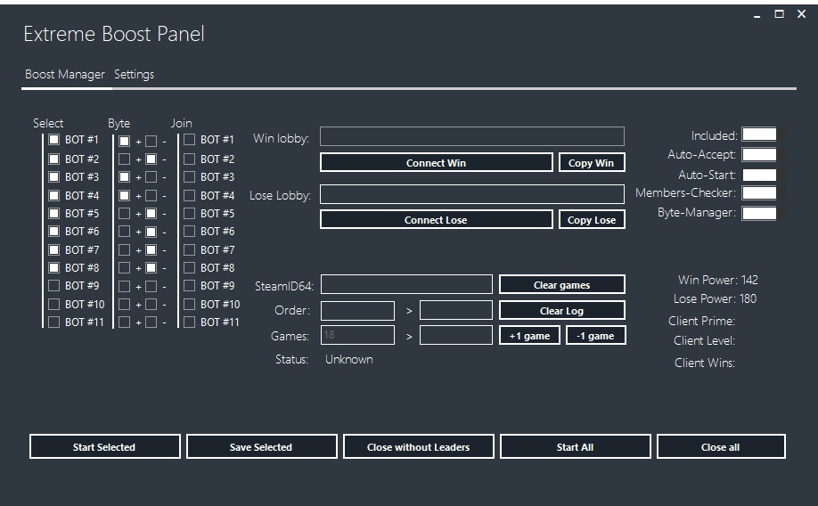Screen dimensions: 818x506
Task: Check BOT #3 in the Join column
Action: [189, 177]
